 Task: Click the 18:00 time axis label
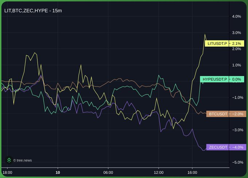tap(7, 173)
